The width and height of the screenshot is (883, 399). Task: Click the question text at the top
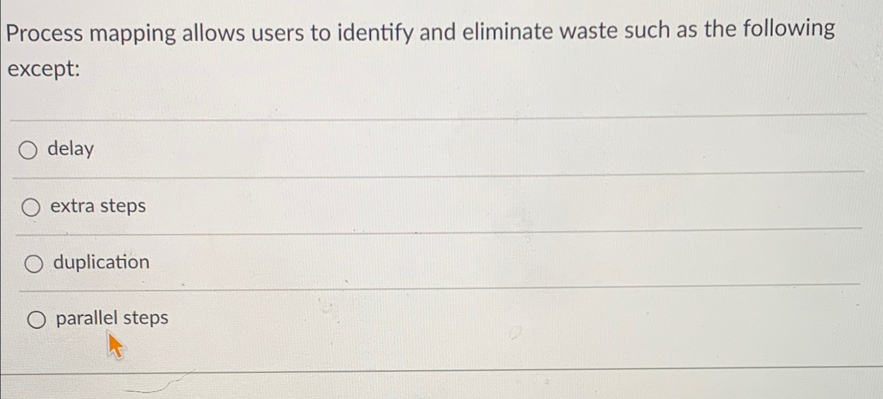pyautogui.click(x=418, y=32)
